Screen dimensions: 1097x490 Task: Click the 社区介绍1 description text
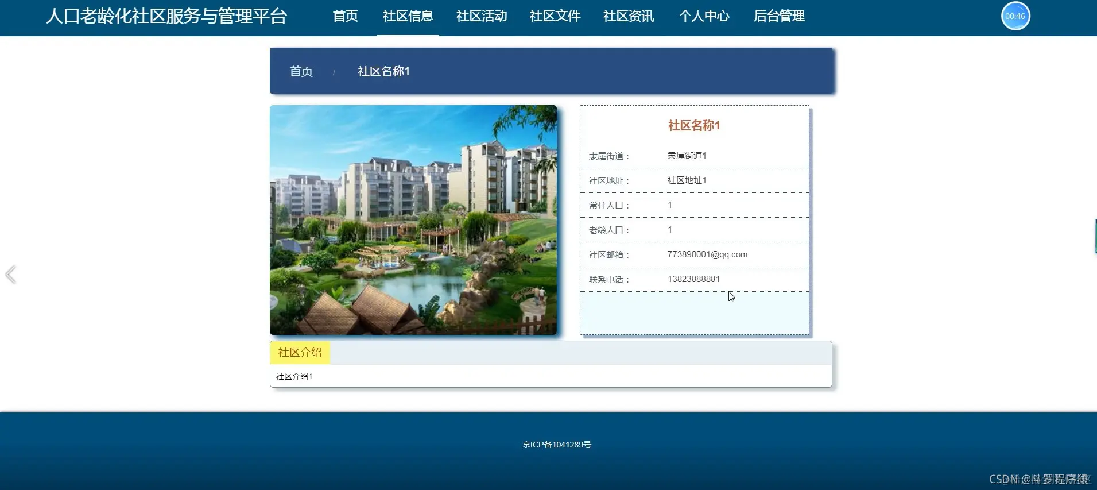(294, 376)
